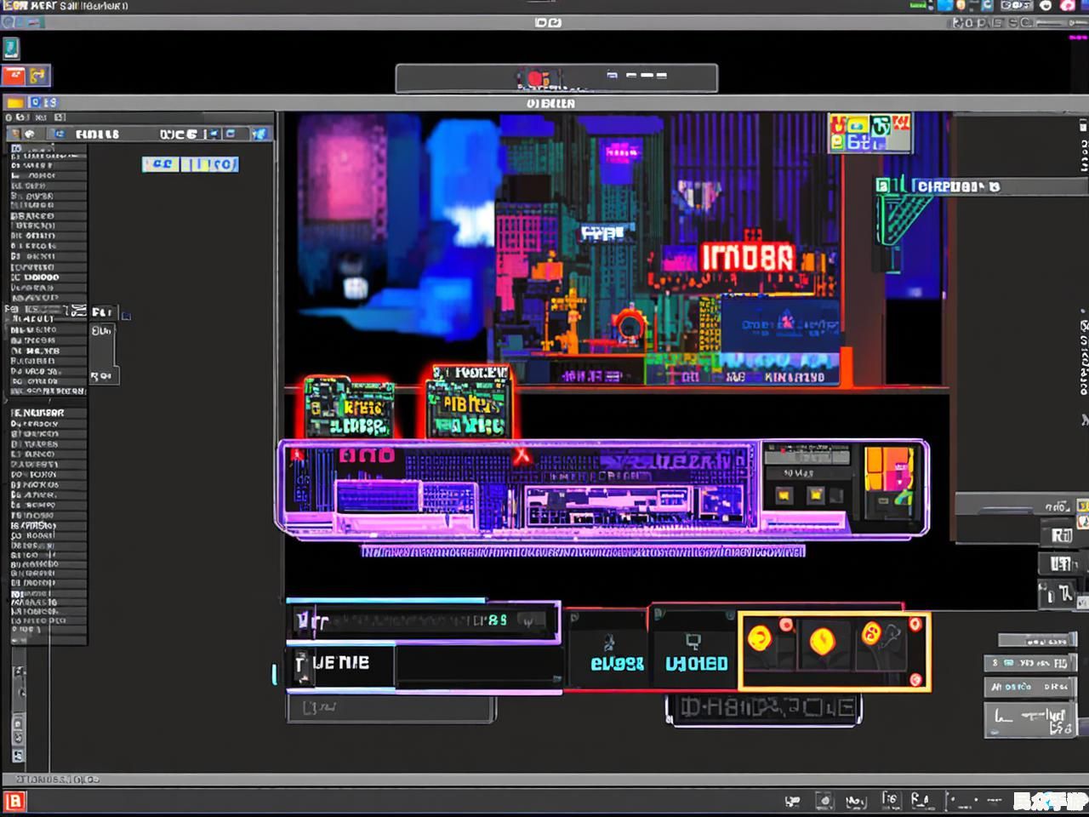Select the middle yellow round icon in the orange-framed panel
This screenshot has height=817, width=1089.
click(822, 640)
